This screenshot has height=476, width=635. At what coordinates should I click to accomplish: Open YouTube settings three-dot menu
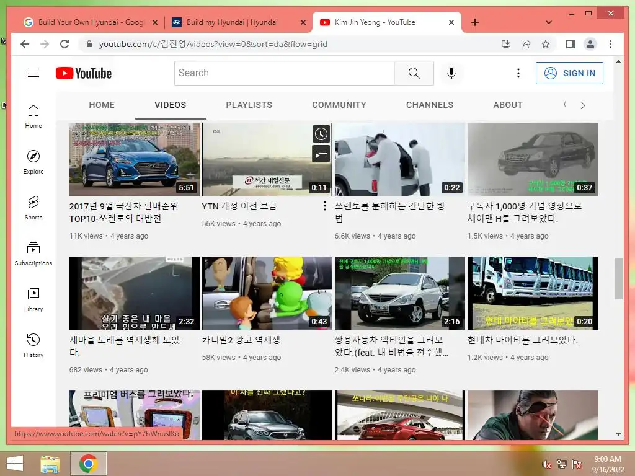(518, 73)
